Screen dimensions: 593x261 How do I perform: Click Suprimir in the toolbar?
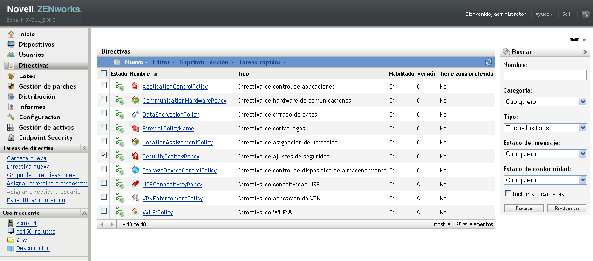[x=192, y=62]
